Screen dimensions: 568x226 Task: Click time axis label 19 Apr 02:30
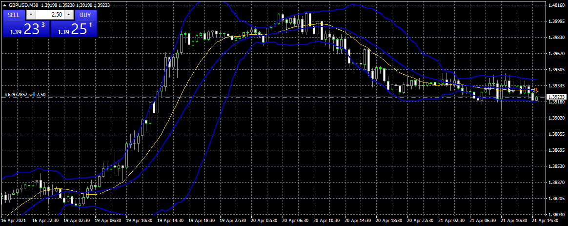coord(76,220)
